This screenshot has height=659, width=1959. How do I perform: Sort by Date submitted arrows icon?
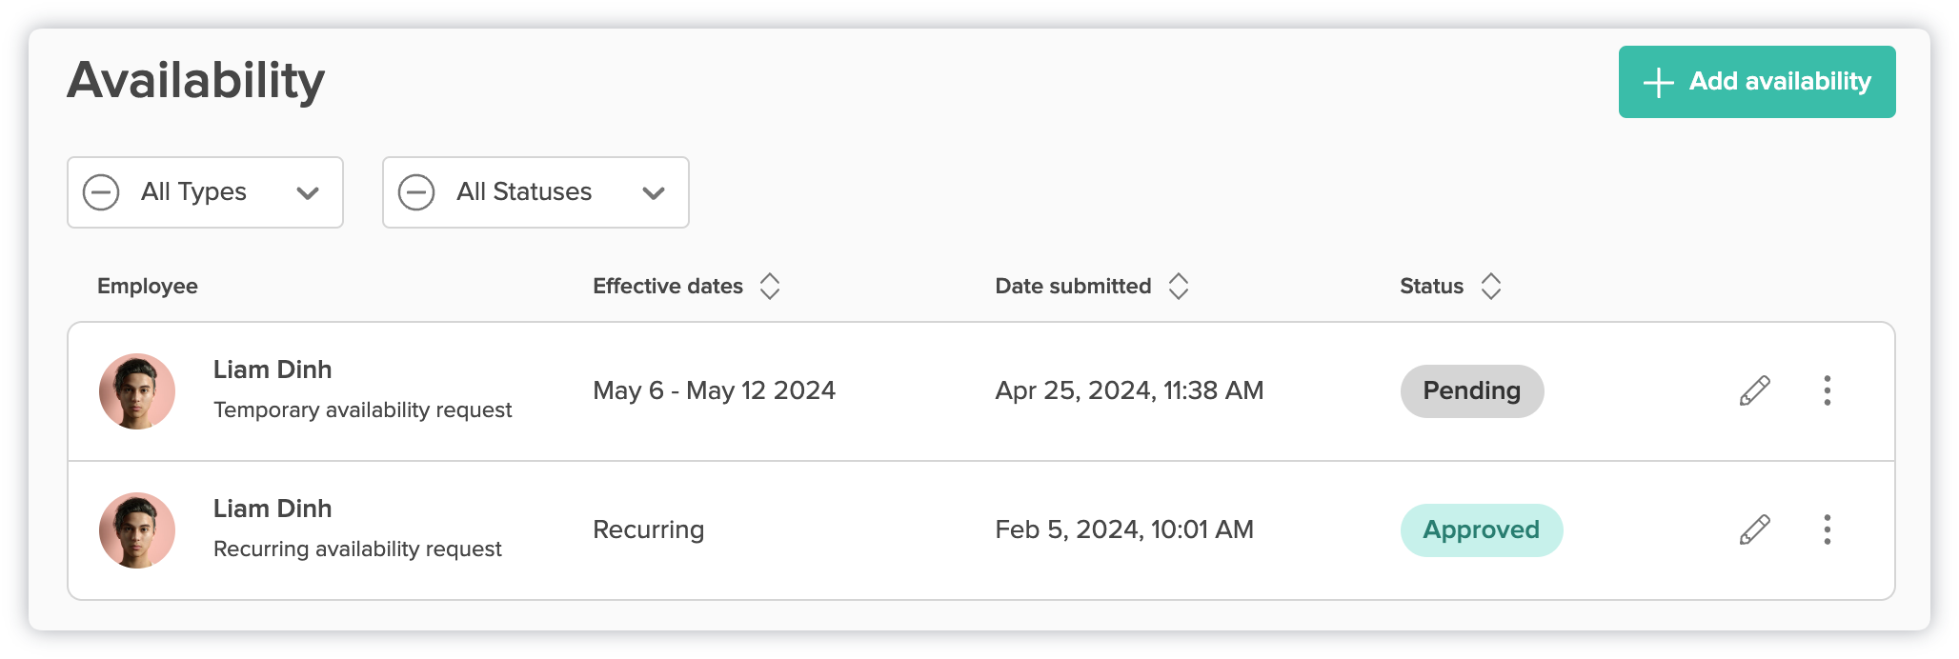(1179, 287)
